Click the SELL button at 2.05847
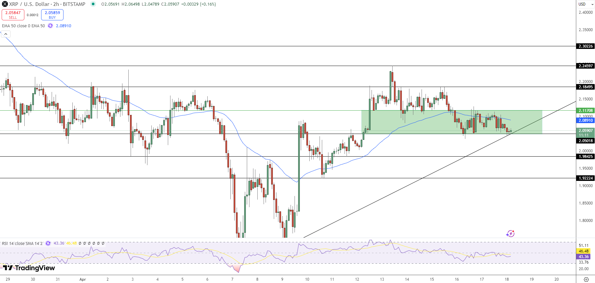 click(13, 15)
